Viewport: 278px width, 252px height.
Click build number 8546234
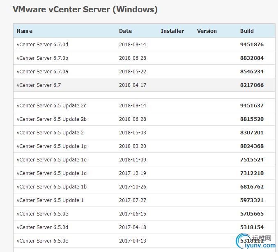252,71
